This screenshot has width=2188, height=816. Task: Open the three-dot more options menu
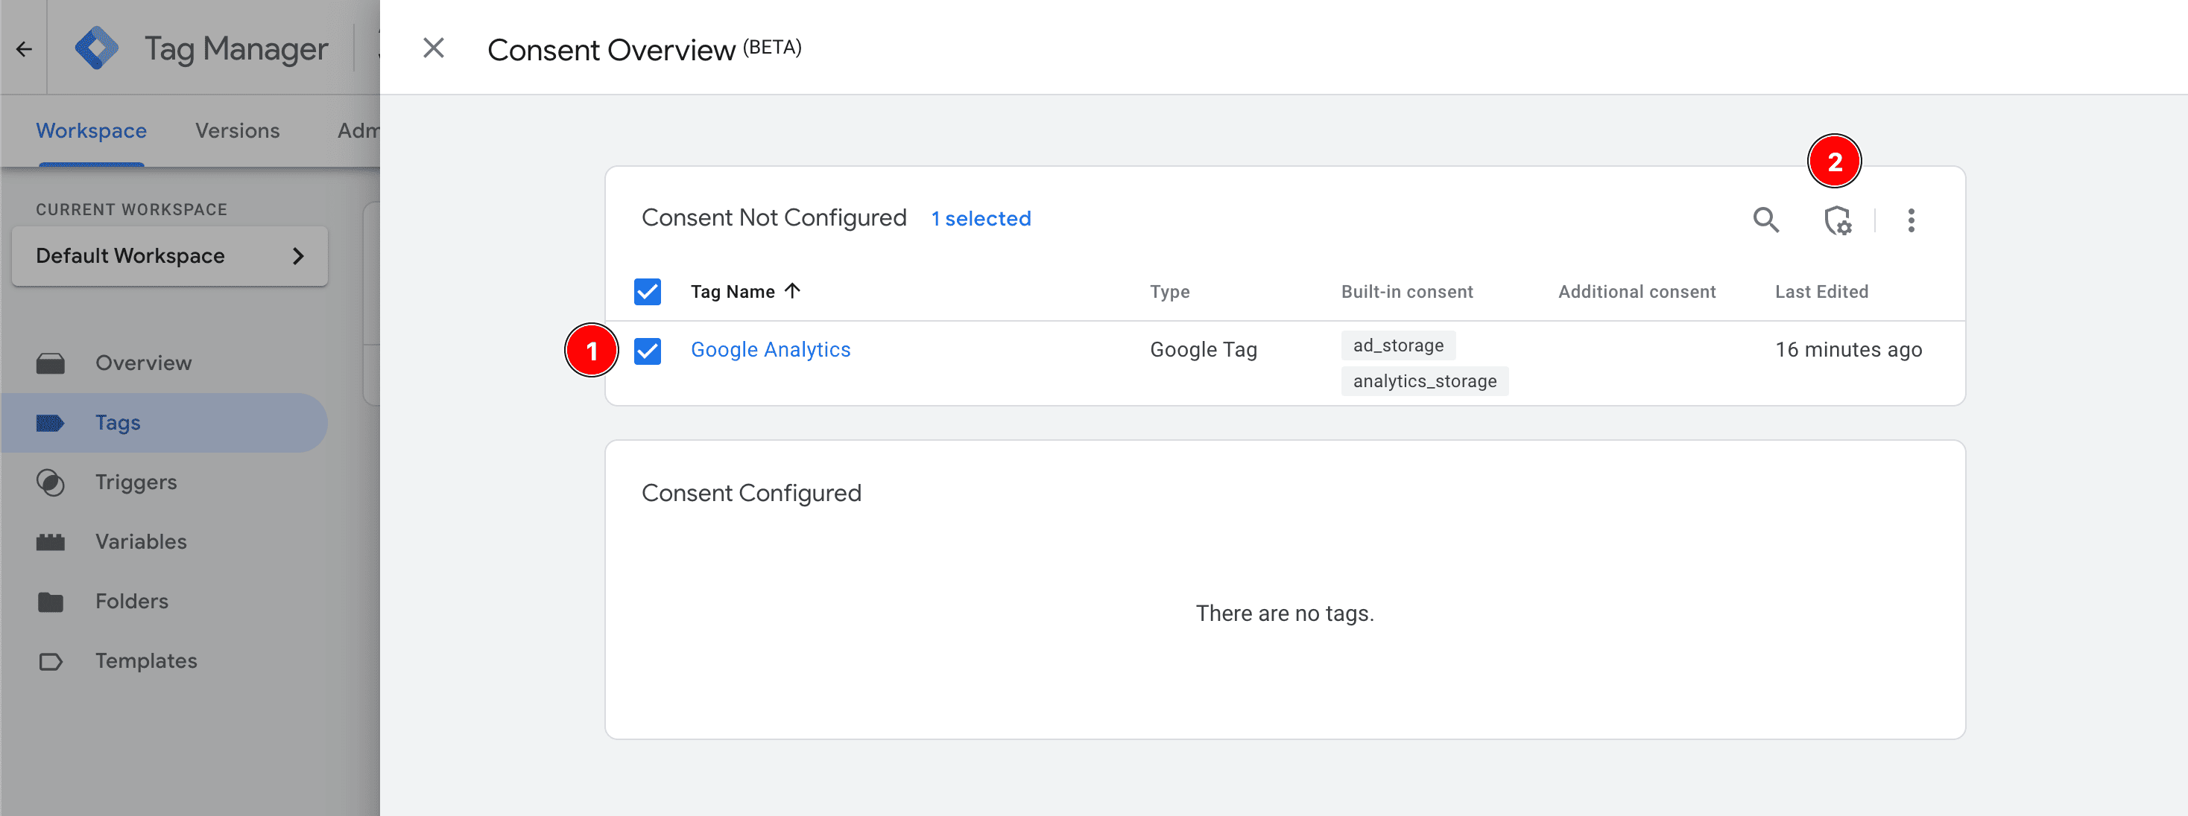pyautogui.click(x=1910, y=220)
